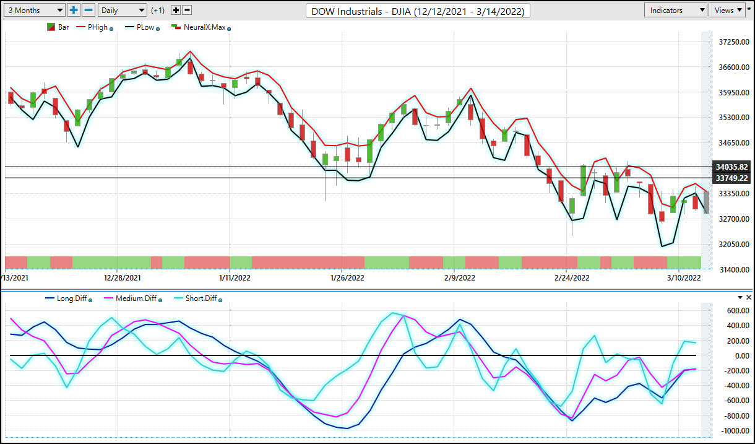
Task: Click the dot next to Medium.Diff
Action: [x=160, y=300]
